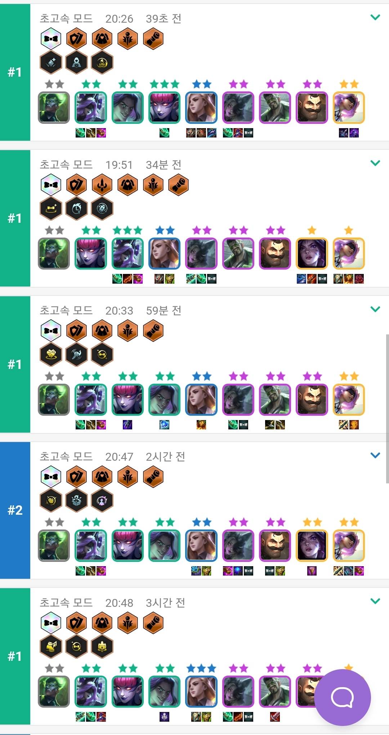Click the prismatic bow-tie trait icon in first match
The width and height of the screenshot is (389, 735).
[x=51, y=39]
